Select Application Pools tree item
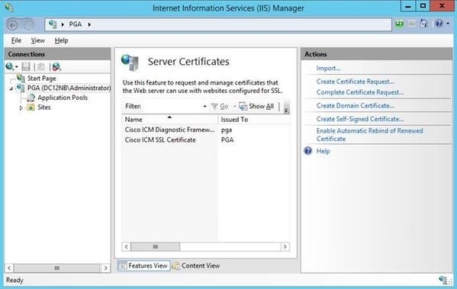Screen dimensions: 457x289 (63, 98)
